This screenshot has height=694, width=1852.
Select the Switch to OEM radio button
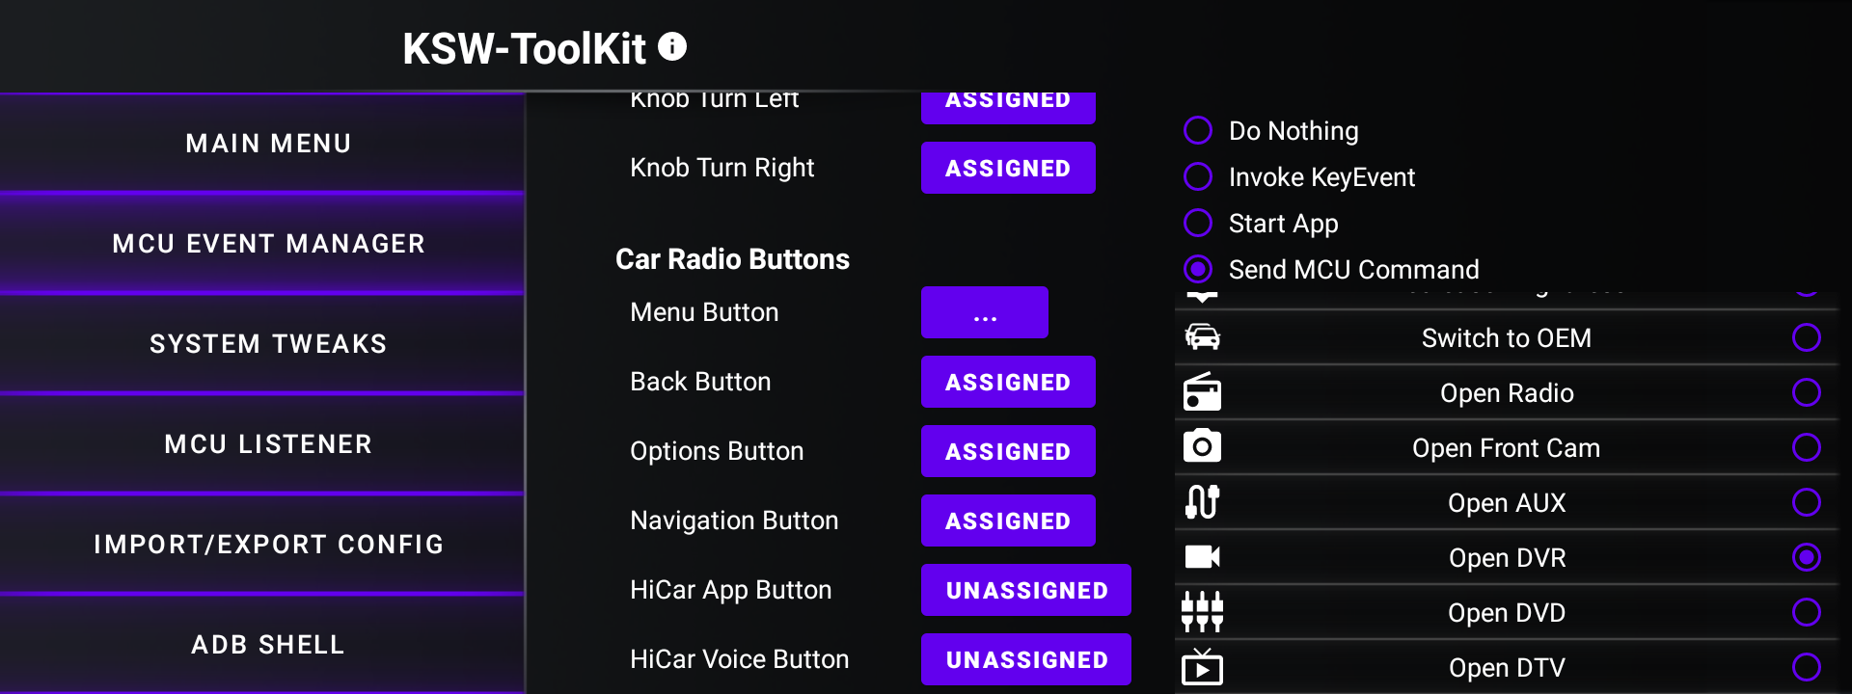coord(1807,337)
